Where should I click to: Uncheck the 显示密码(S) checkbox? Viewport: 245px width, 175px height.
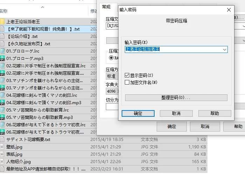[127, 75]
